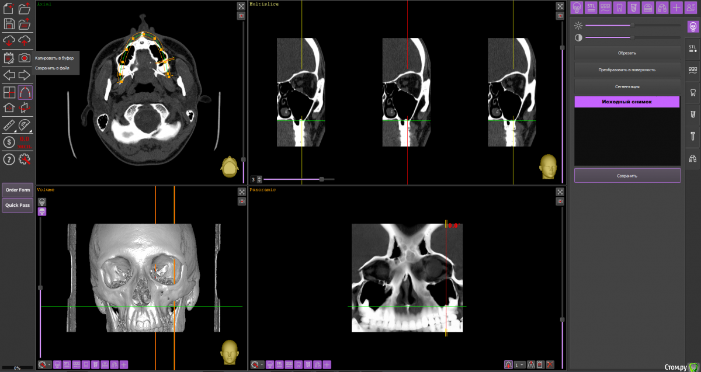The width and height of the screenshot is (701, 372).
Task: Click the Multislice count stepper arrows
Action: pos(259,179)
